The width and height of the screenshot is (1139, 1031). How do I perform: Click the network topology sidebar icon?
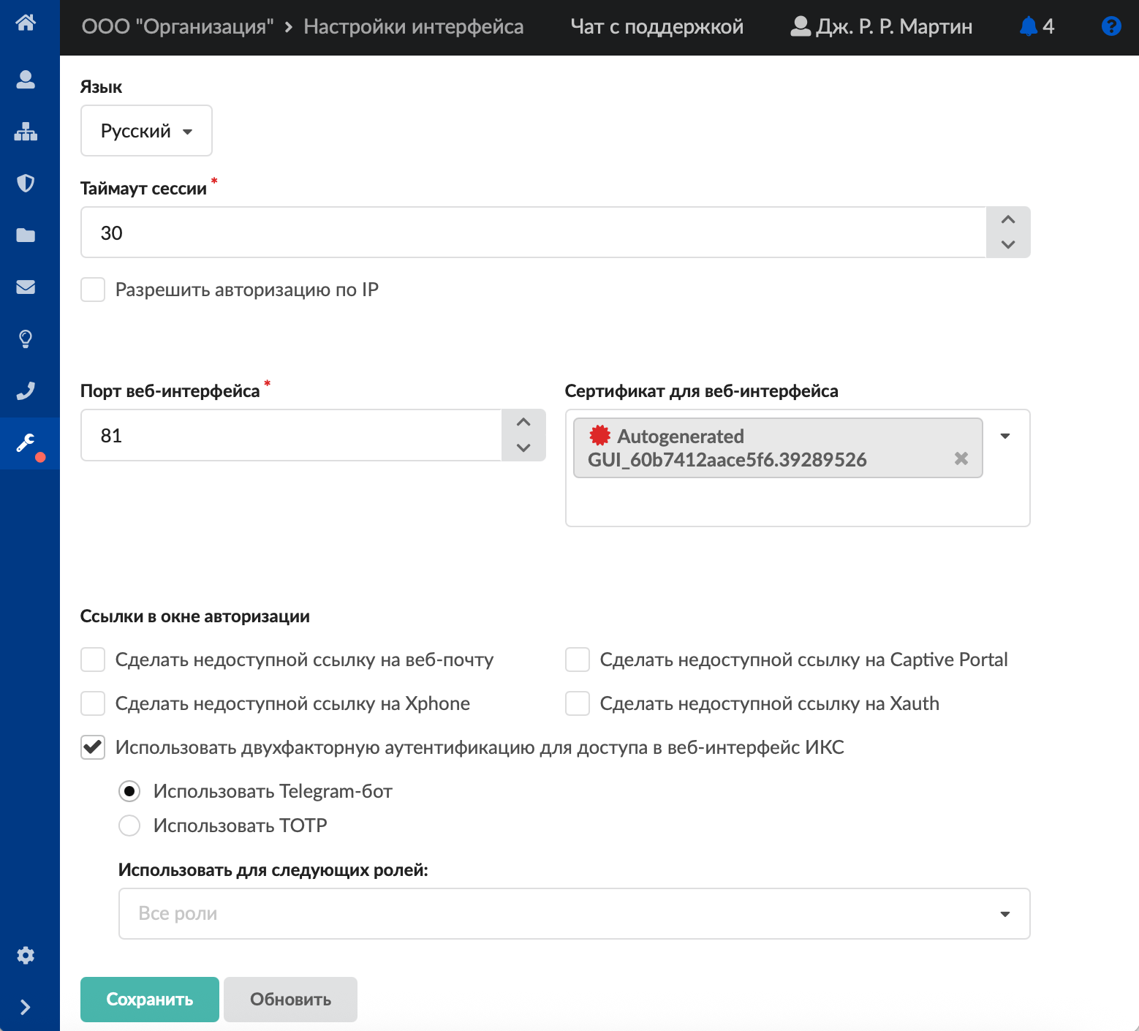26,132
